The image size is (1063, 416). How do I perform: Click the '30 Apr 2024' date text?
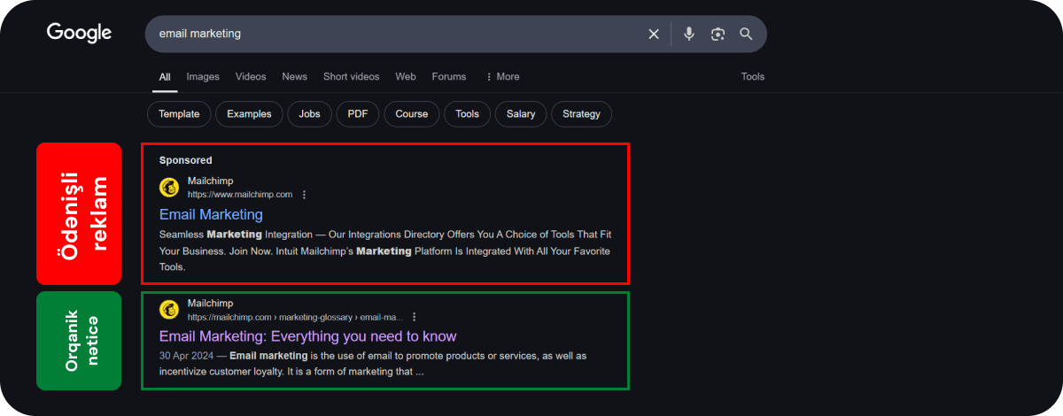[187, 356]
